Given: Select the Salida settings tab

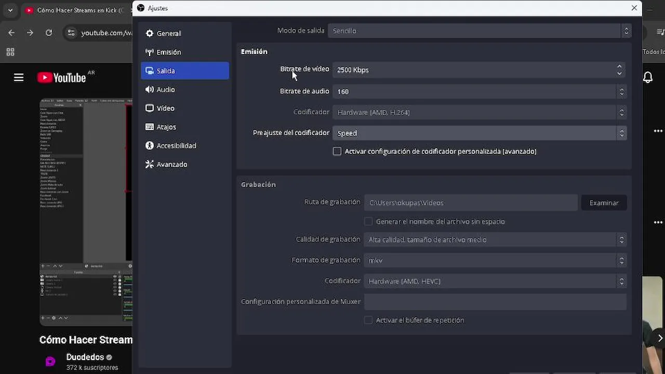Looking at the screenshot, I should [184, 71].
